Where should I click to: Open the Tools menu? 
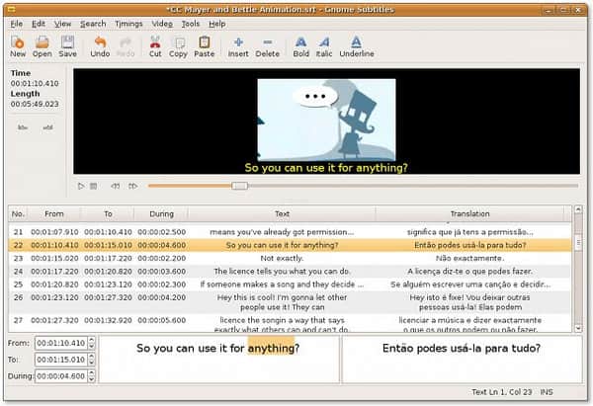[x=190, y=24]
